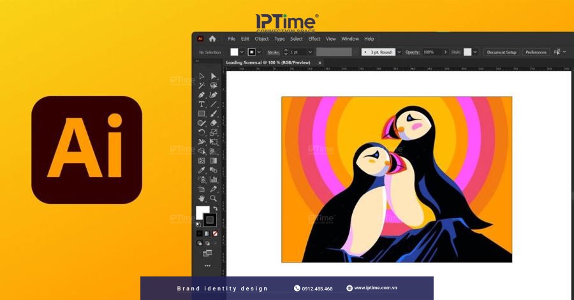This screenshot has width=574, height=300.
Task: Visit www.iptime.com.vn link in banner
Action: click(376, 288)
